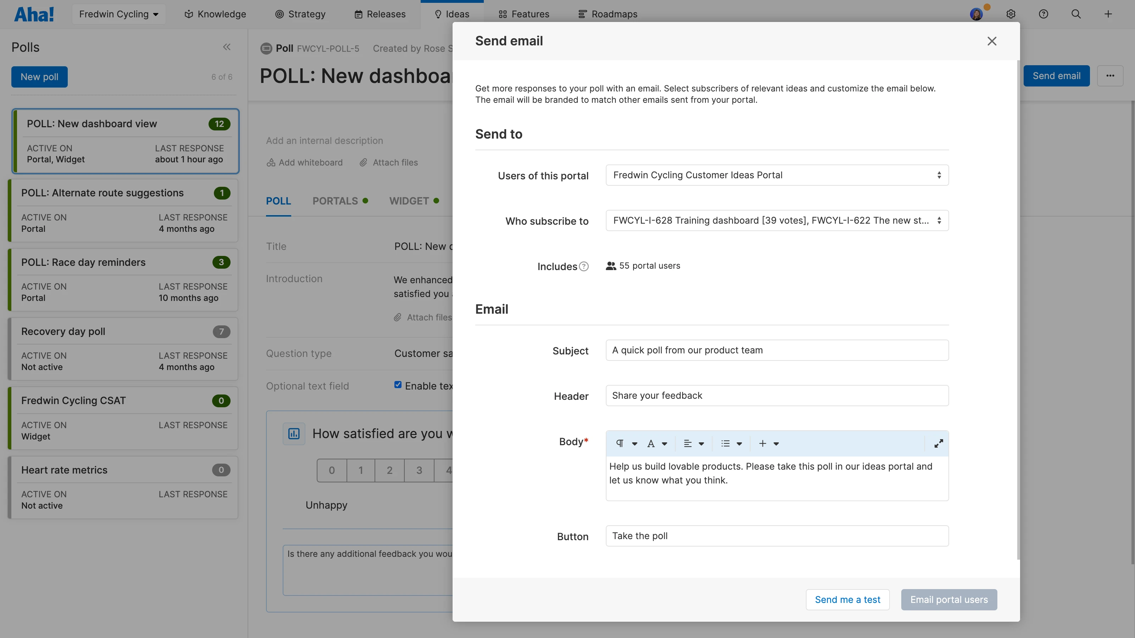This screenshot has height=638, width=1135.
Task: Select rating 3 on the satisfaction scale
Action: 419,470
